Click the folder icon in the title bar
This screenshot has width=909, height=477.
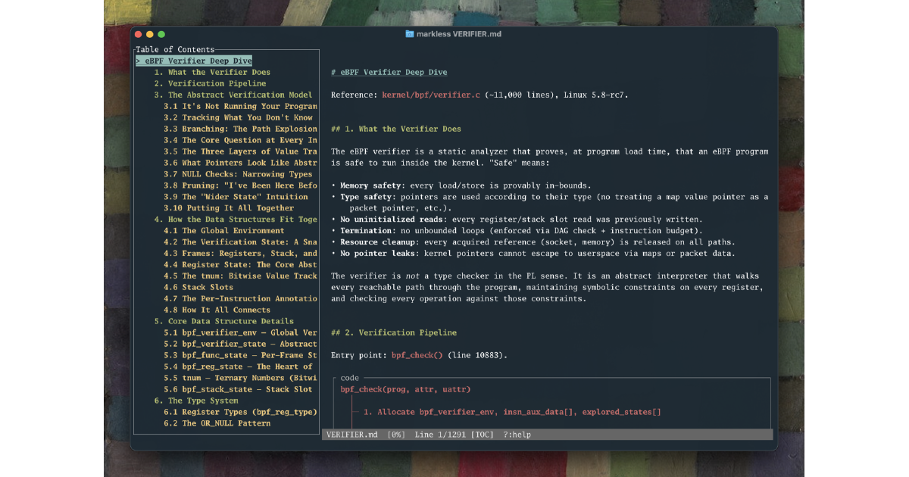click(410, 34)
